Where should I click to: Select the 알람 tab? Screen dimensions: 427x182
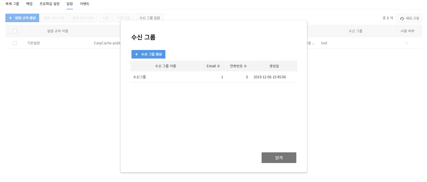coord(70,4)
